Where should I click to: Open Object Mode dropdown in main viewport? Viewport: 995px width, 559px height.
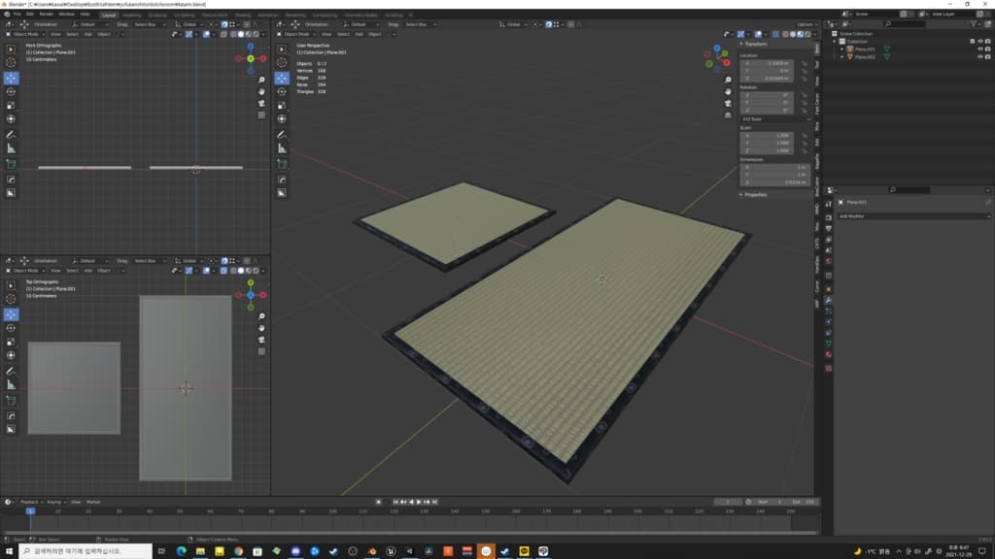point(299,34)
